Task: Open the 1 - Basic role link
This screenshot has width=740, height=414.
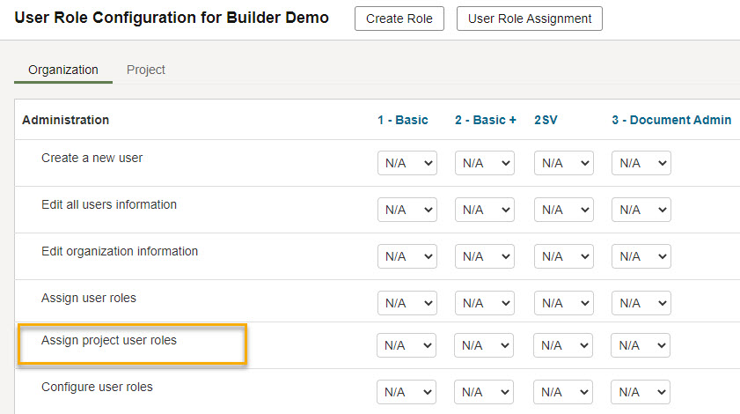Action: click(x=403, y=120)
